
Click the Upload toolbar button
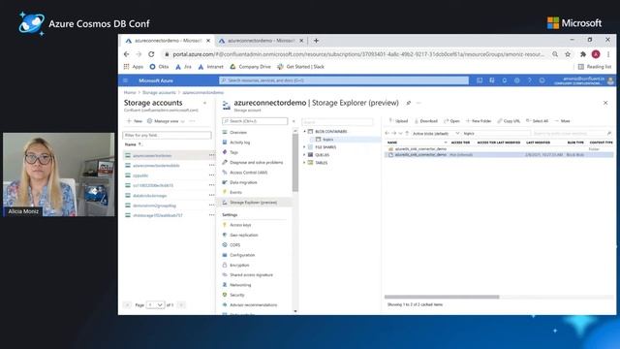click(x=398, y=120)
